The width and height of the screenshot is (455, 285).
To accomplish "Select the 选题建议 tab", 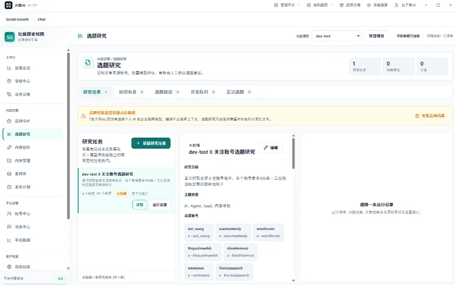I will pos(167,92).
